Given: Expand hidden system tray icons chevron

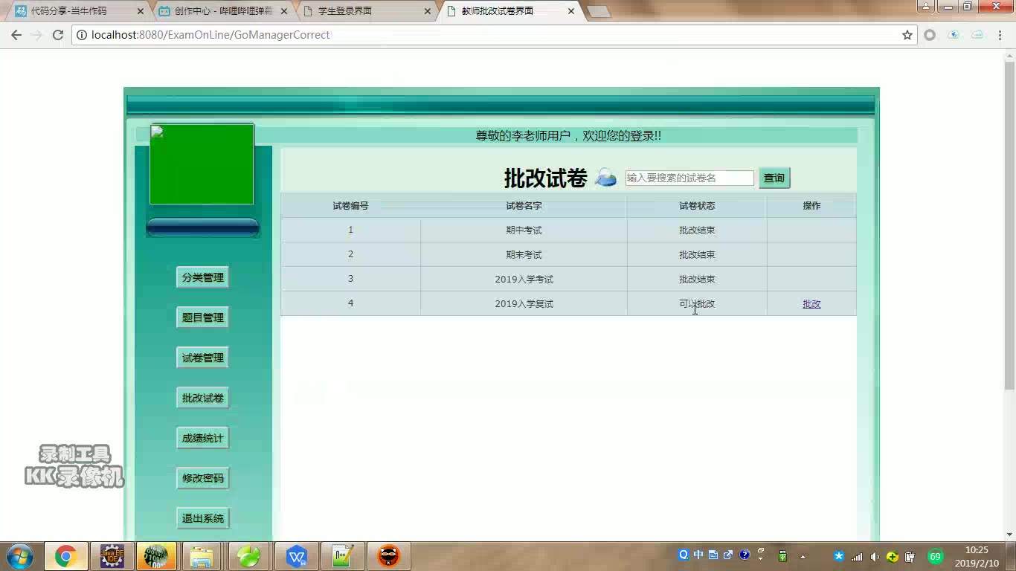Looking at the screenshot, I should [x=803, y=555].
